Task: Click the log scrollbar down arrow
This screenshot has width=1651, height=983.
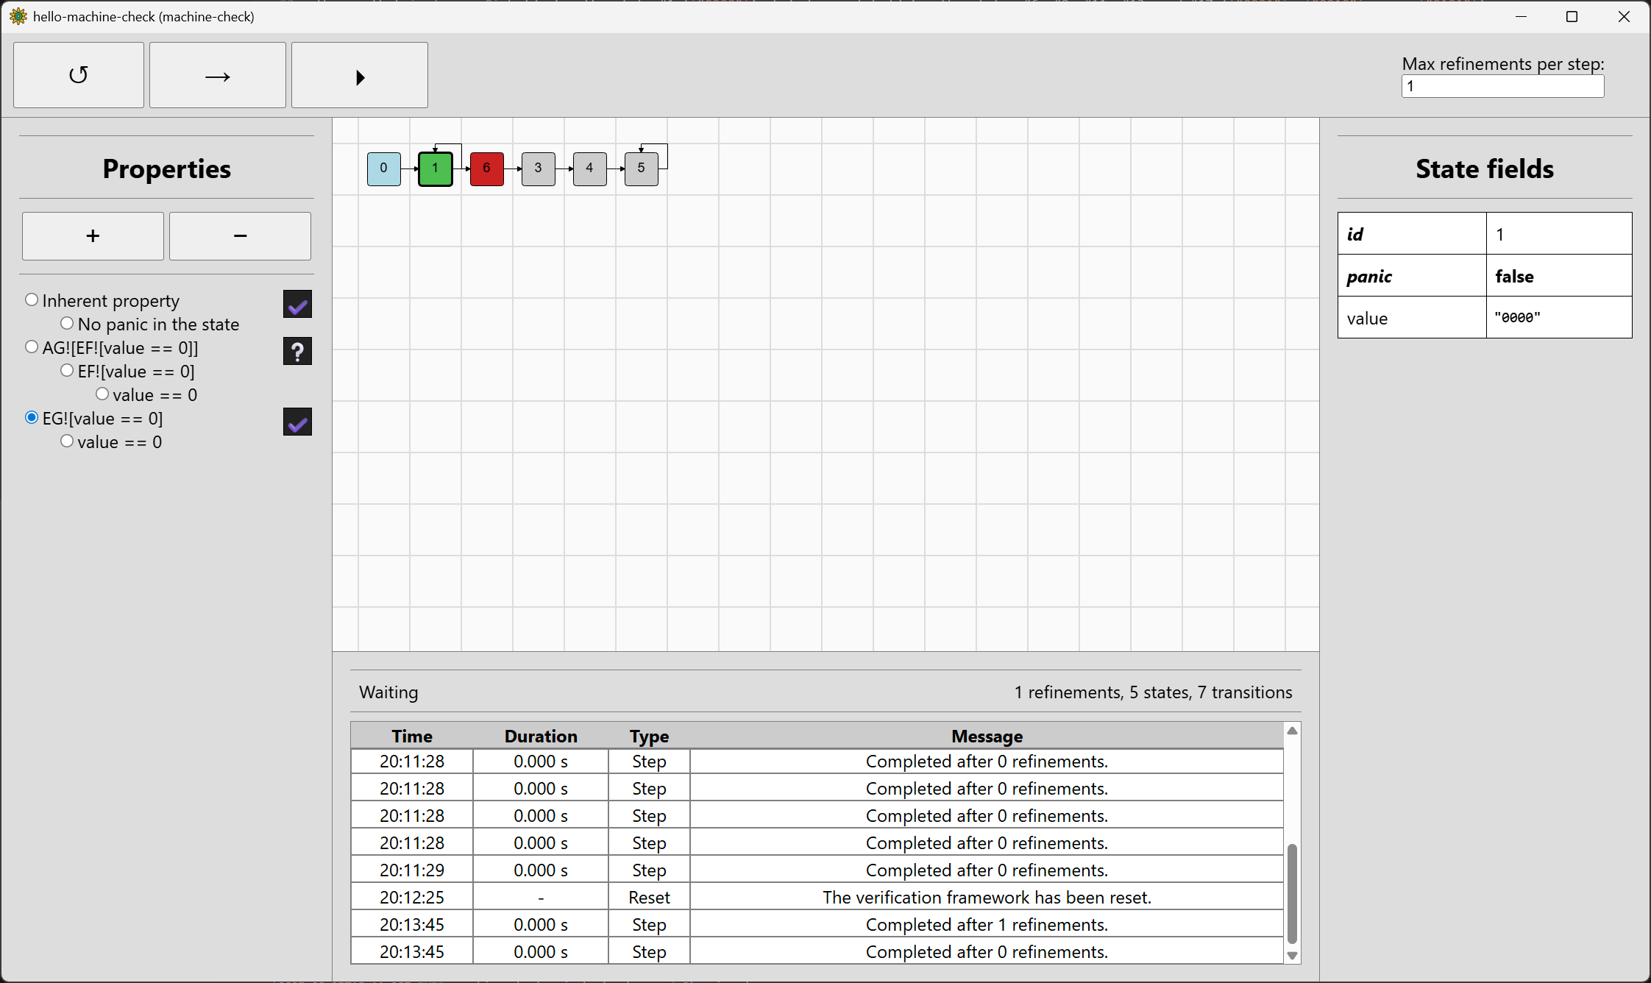Action: click(x=1292, y=956)
